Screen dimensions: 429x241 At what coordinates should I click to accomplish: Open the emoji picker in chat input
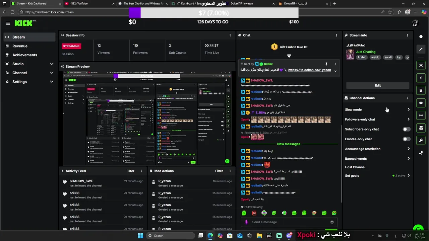click(x=332, y=222)
